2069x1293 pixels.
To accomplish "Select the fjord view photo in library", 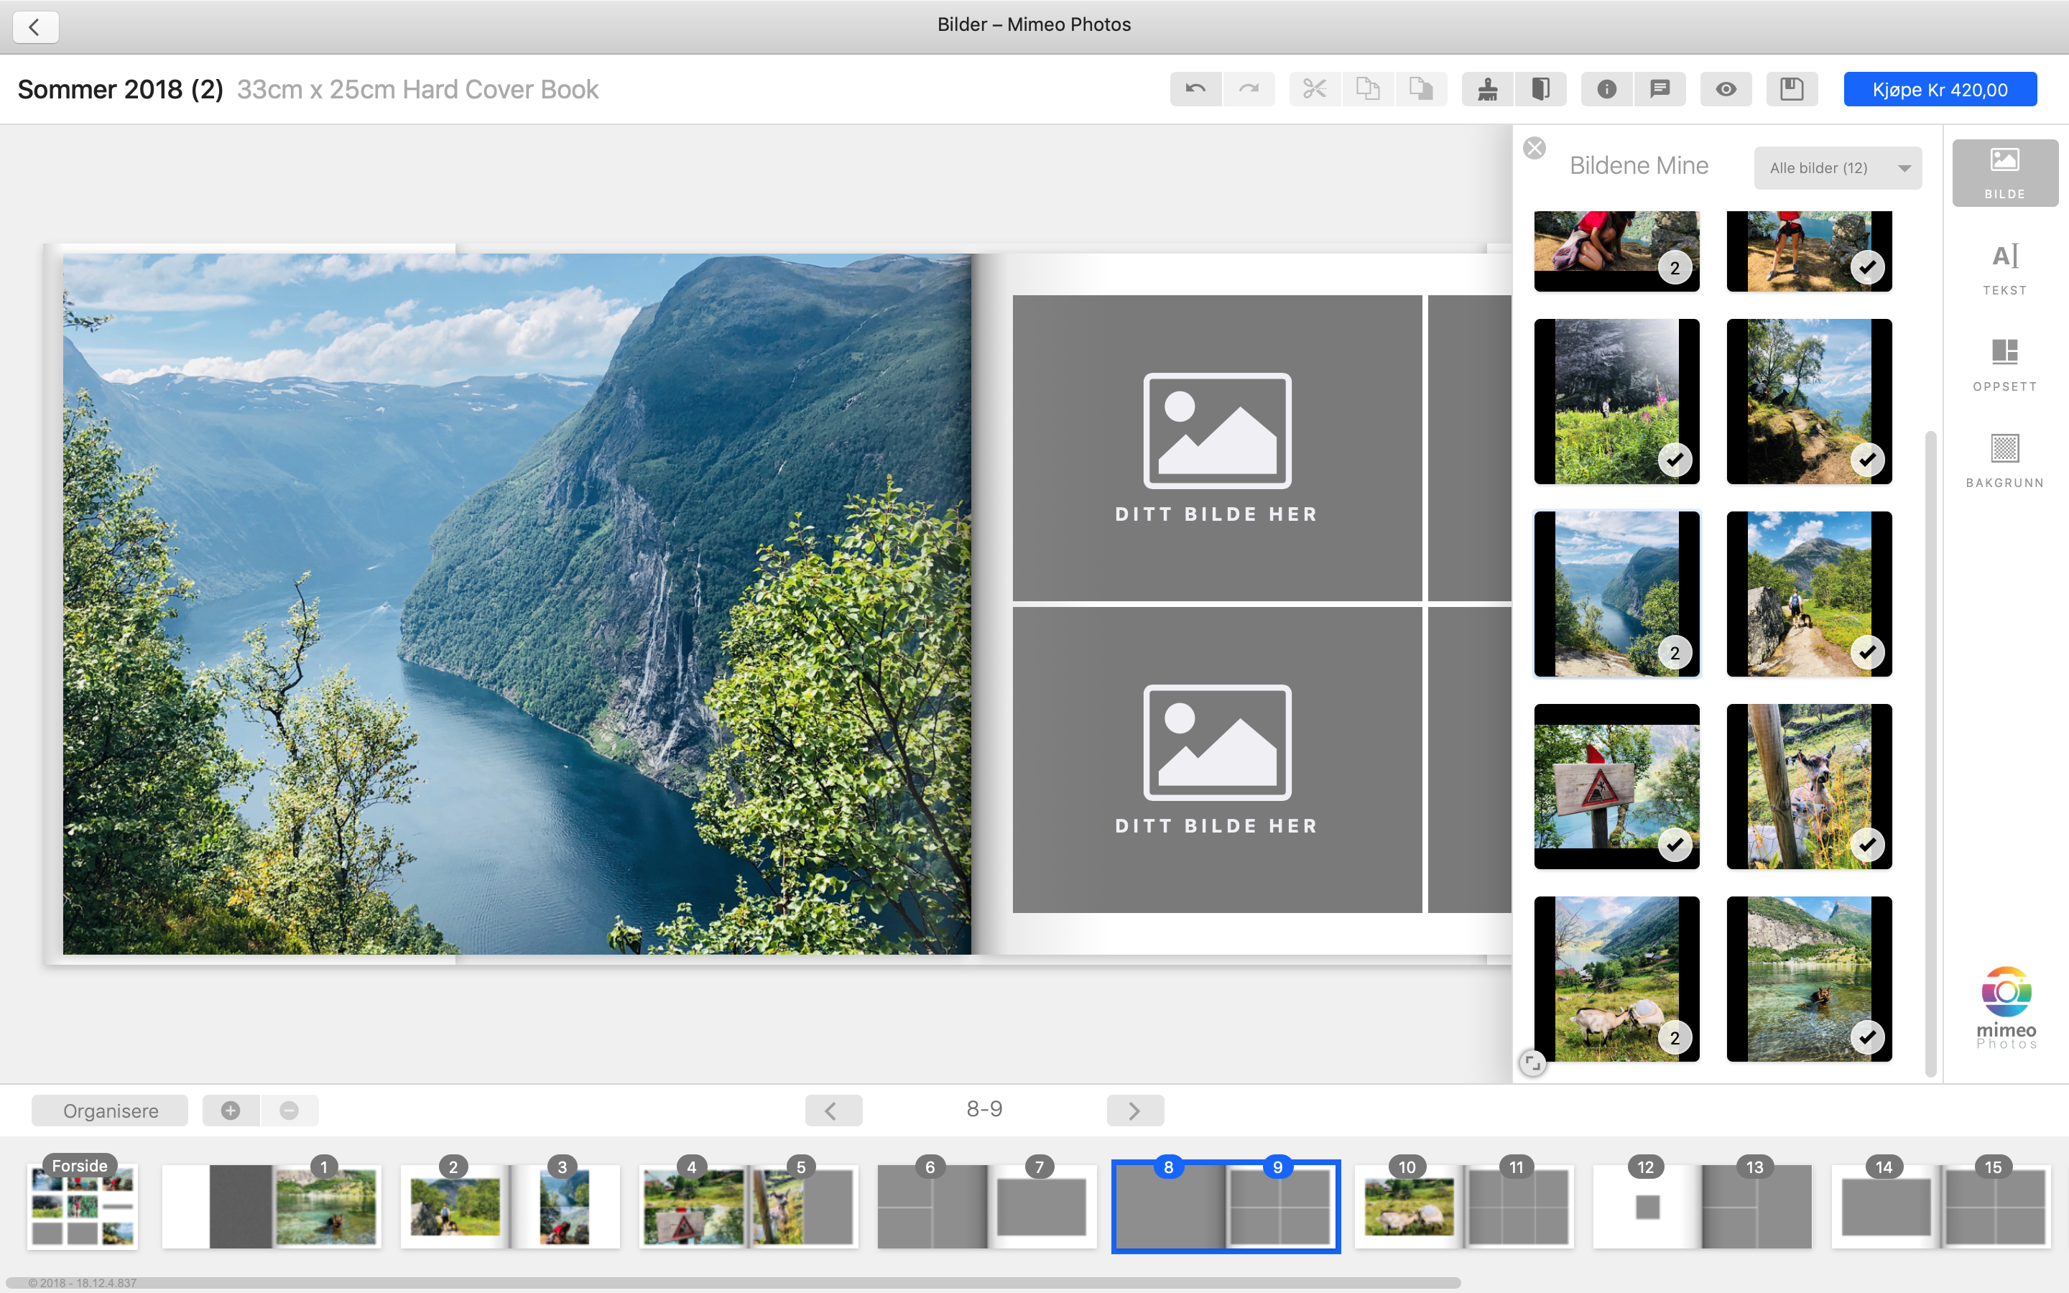I will click(1616, 594).
